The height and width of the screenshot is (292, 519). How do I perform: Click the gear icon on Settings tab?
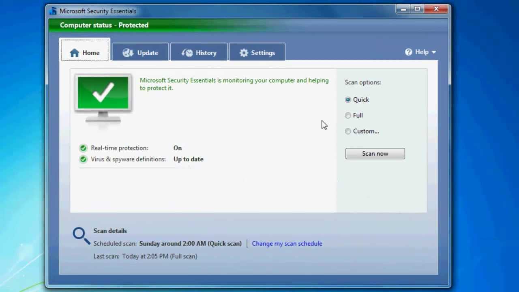pos(244,53)
